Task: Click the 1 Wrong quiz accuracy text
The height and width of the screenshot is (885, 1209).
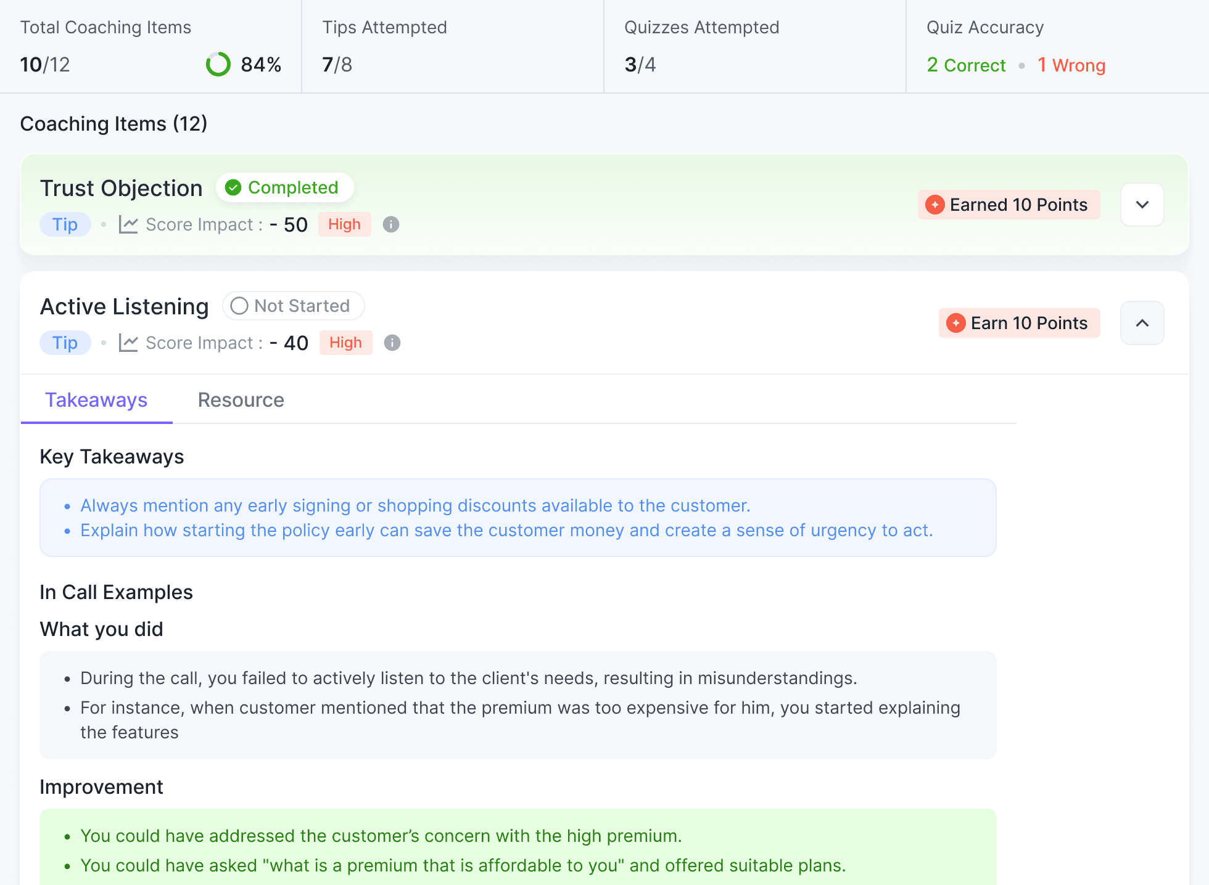Action: [x=1071, y=65]
